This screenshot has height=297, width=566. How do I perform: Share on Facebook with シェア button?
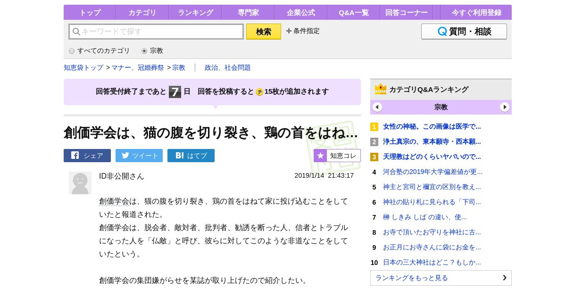(87, 156)
